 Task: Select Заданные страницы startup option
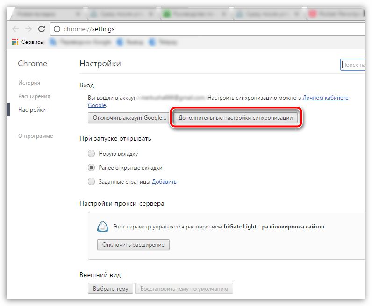91,182
